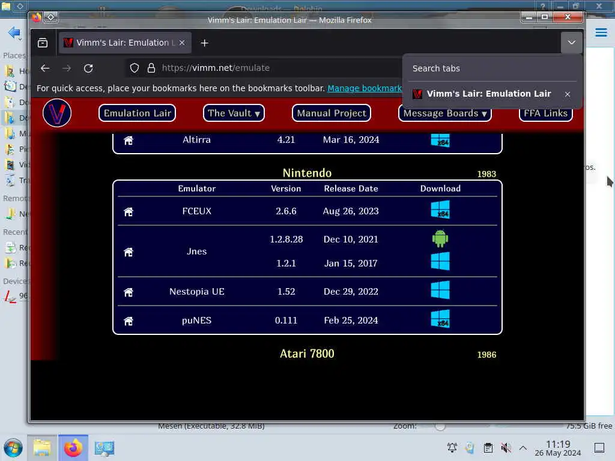Viewport: 615px width, 461px height.
Task: Select Jnes emulator name
Action: pyautogui.click(x=196, y=252)
